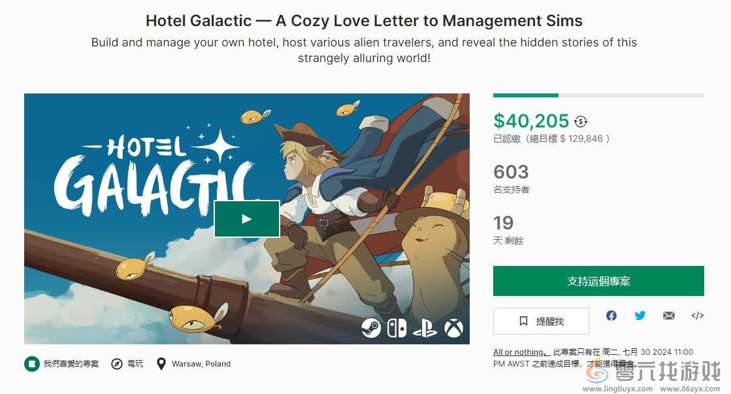The image size is (731, 394).
Task: Click the 603 backers count
Action: 511,172
